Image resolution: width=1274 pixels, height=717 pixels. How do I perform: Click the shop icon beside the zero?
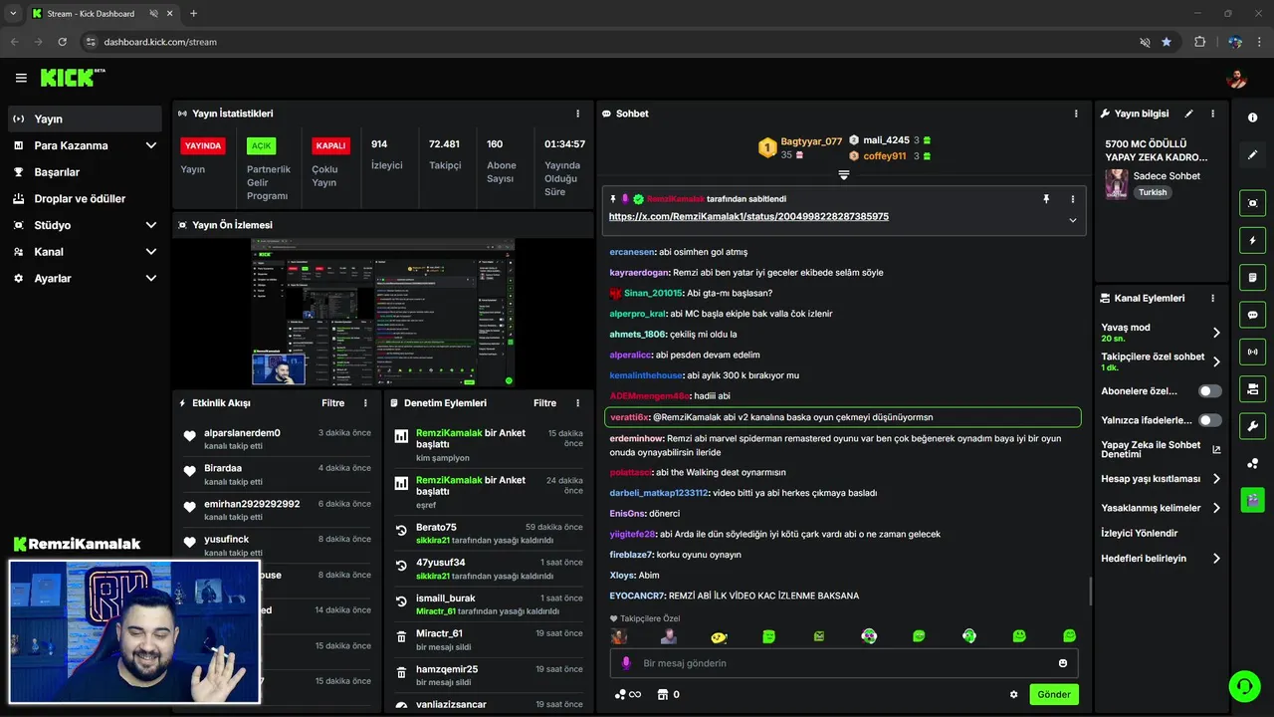pos(663,694)
